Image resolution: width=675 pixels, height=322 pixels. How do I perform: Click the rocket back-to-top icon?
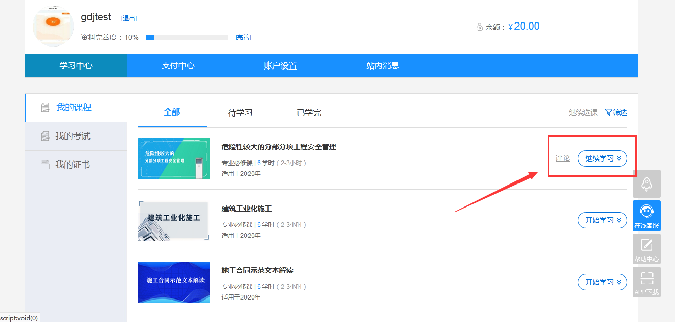point(646,183)
